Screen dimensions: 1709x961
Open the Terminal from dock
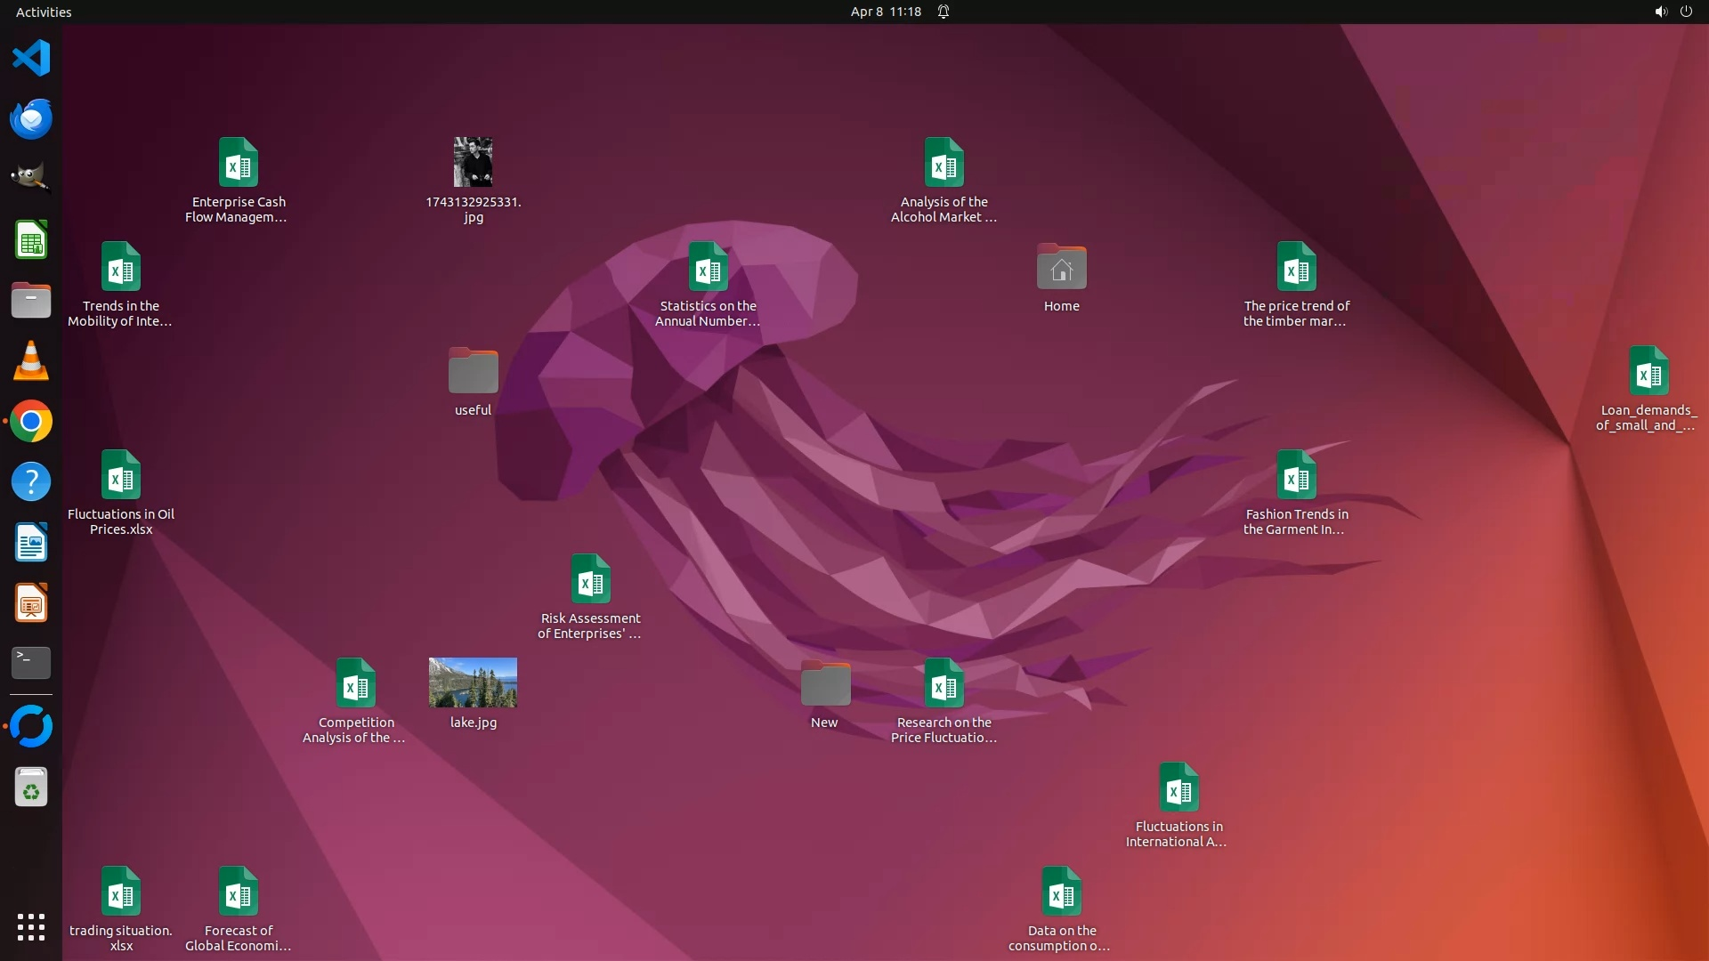31,663
